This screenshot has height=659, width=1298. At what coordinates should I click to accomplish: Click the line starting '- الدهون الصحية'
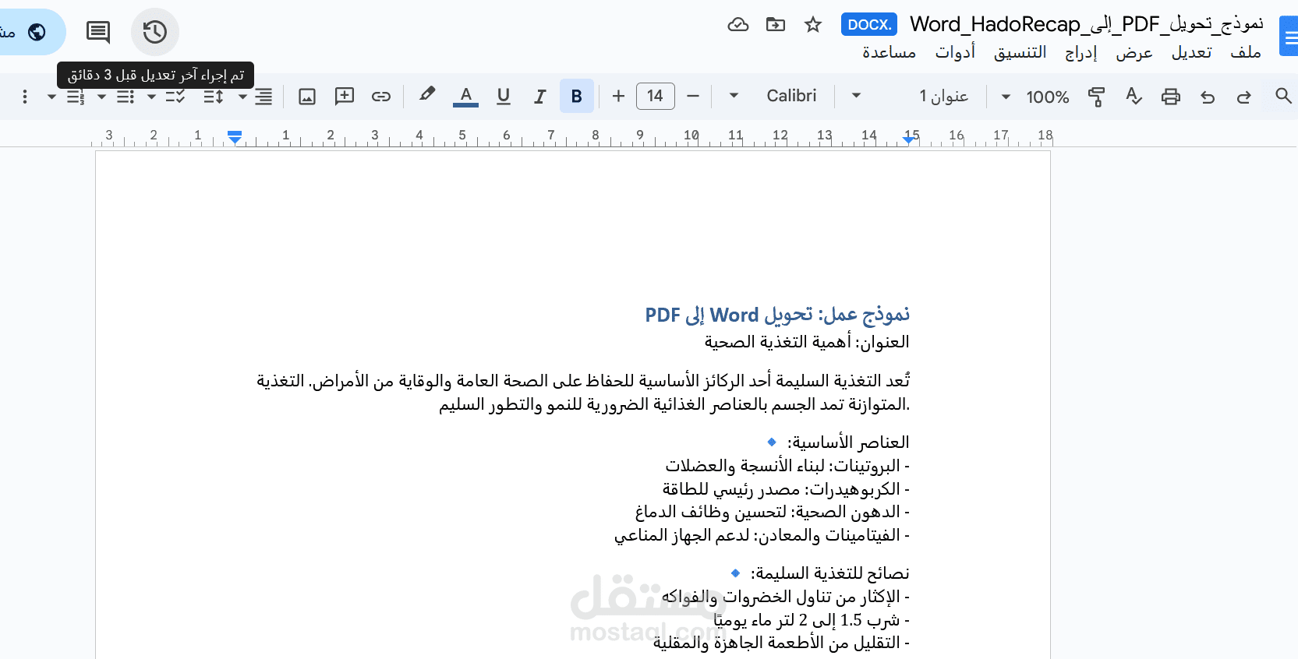pos(773,513)
